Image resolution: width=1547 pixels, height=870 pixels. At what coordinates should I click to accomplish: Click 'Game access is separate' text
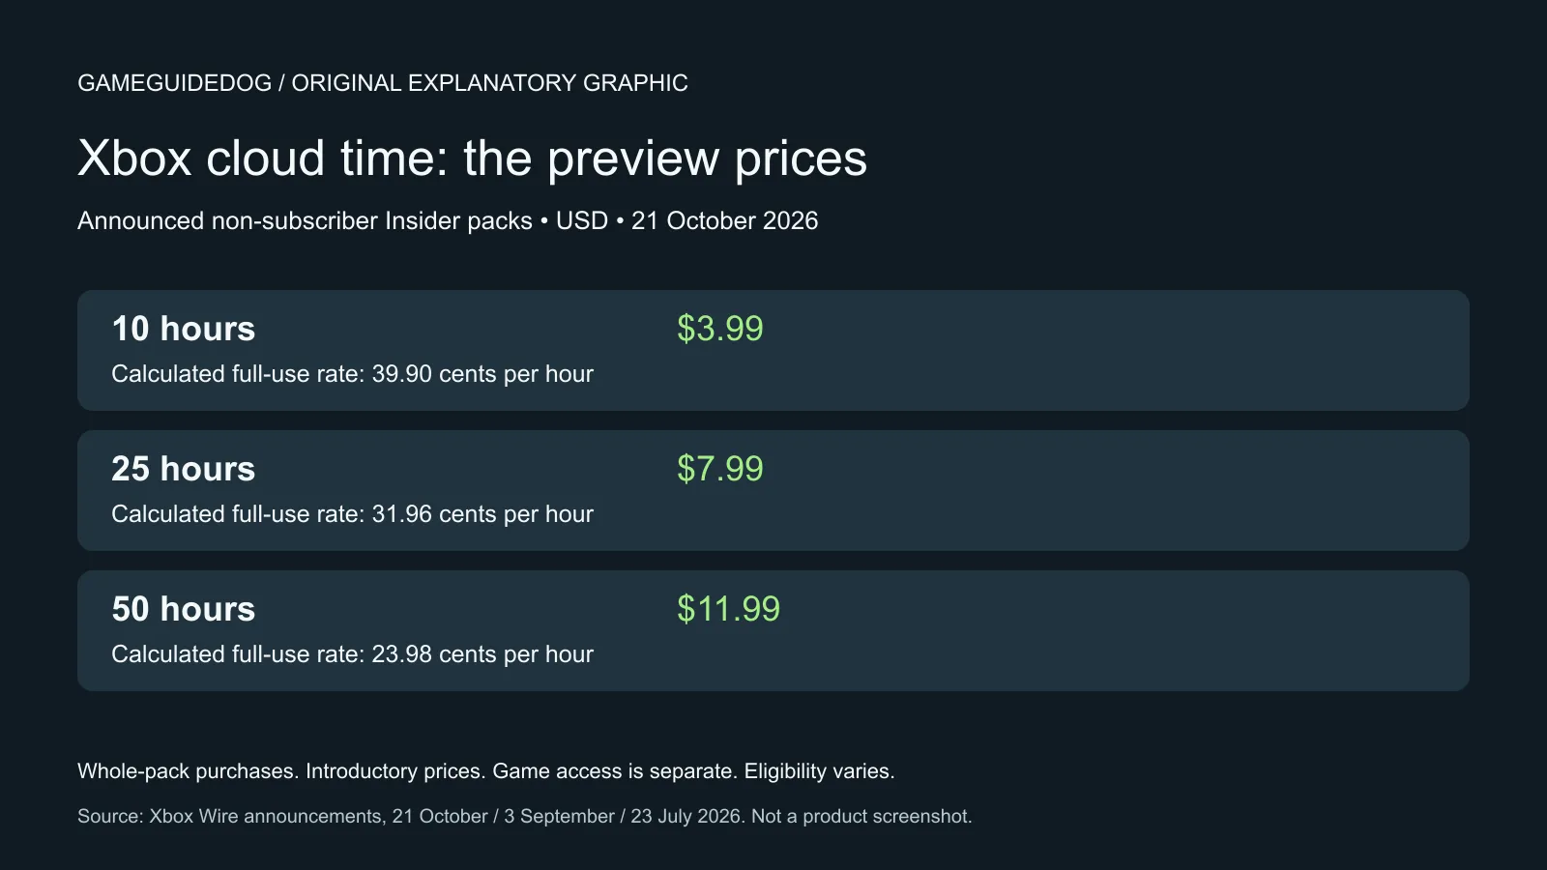[x=615, y=771]
